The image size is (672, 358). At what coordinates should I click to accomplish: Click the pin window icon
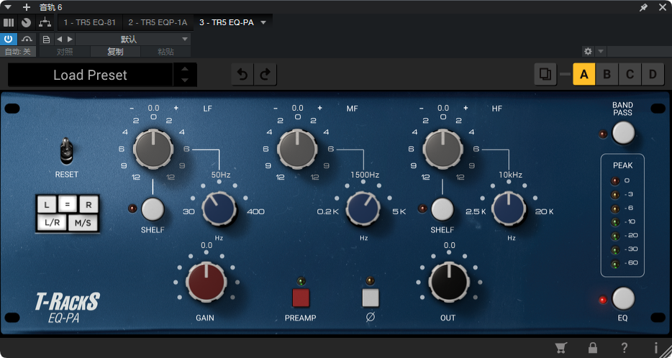tap(643, 7)
